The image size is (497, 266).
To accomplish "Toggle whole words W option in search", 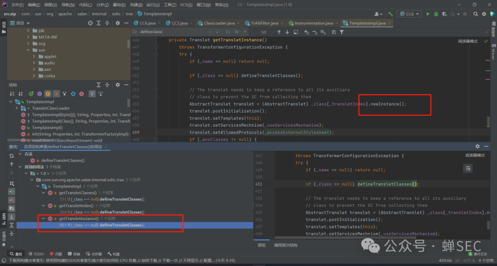I will [x=236, y=31].
